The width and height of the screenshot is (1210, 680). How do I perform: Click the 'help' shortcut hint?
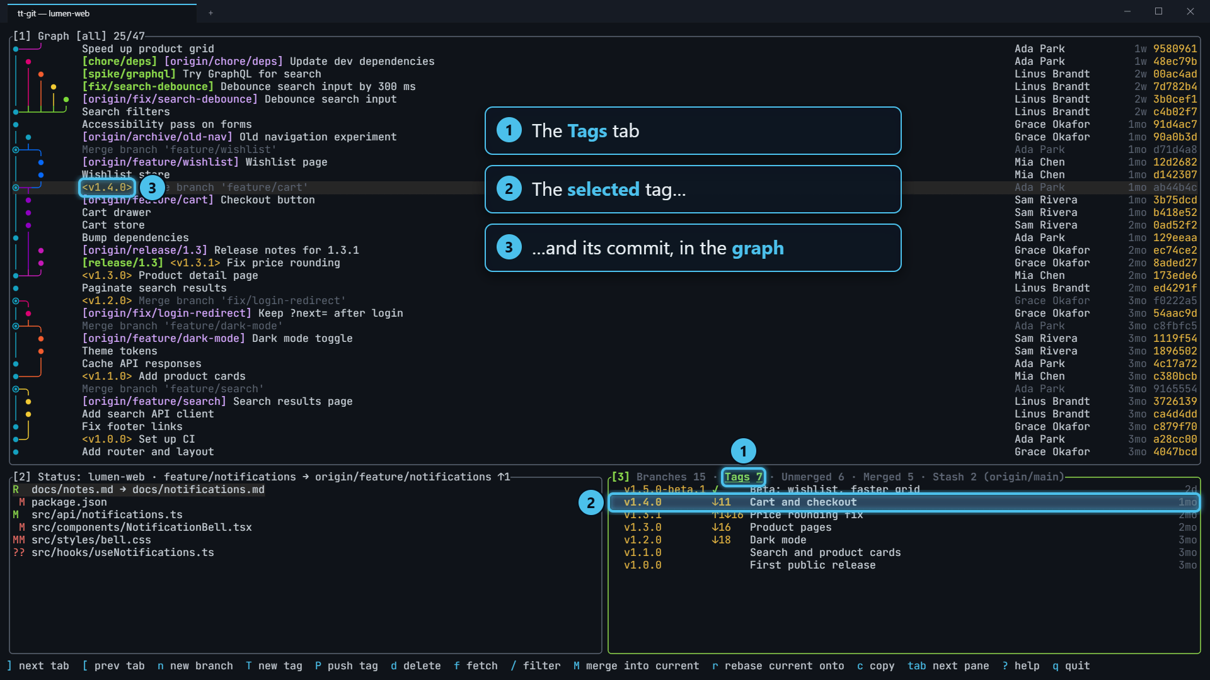1020,666
